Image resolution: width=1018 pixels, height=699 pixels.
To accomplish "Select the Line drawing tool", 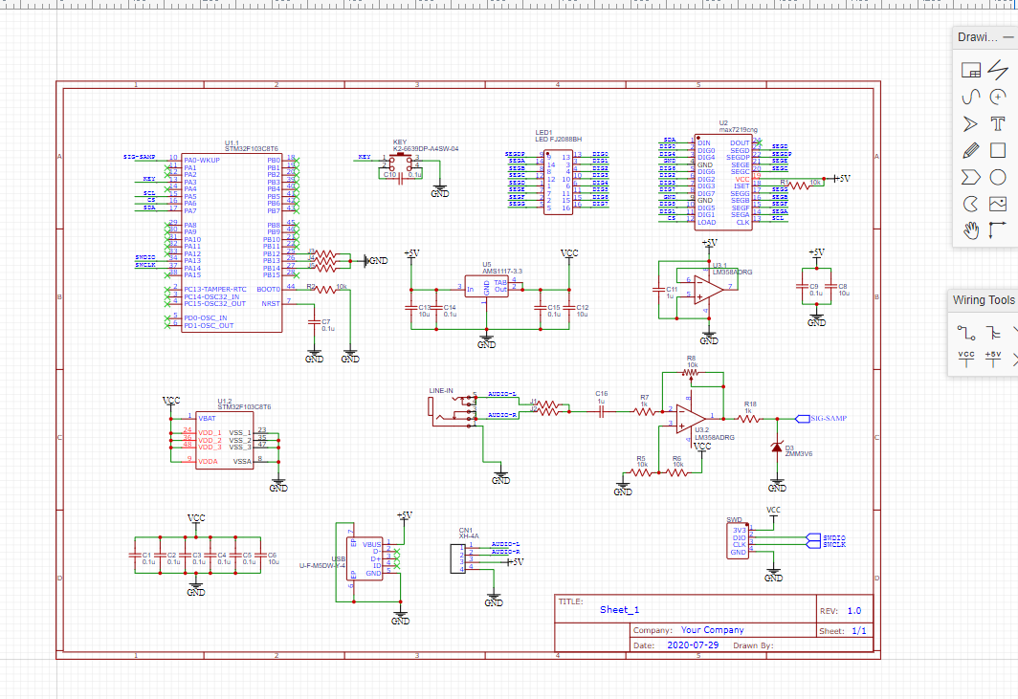I will [x=998, y=70].
